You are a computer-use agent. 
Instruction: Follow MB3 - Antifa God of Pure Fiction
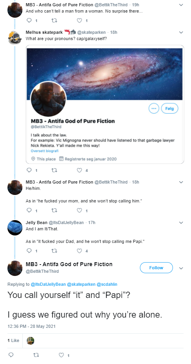coord(156,268)
